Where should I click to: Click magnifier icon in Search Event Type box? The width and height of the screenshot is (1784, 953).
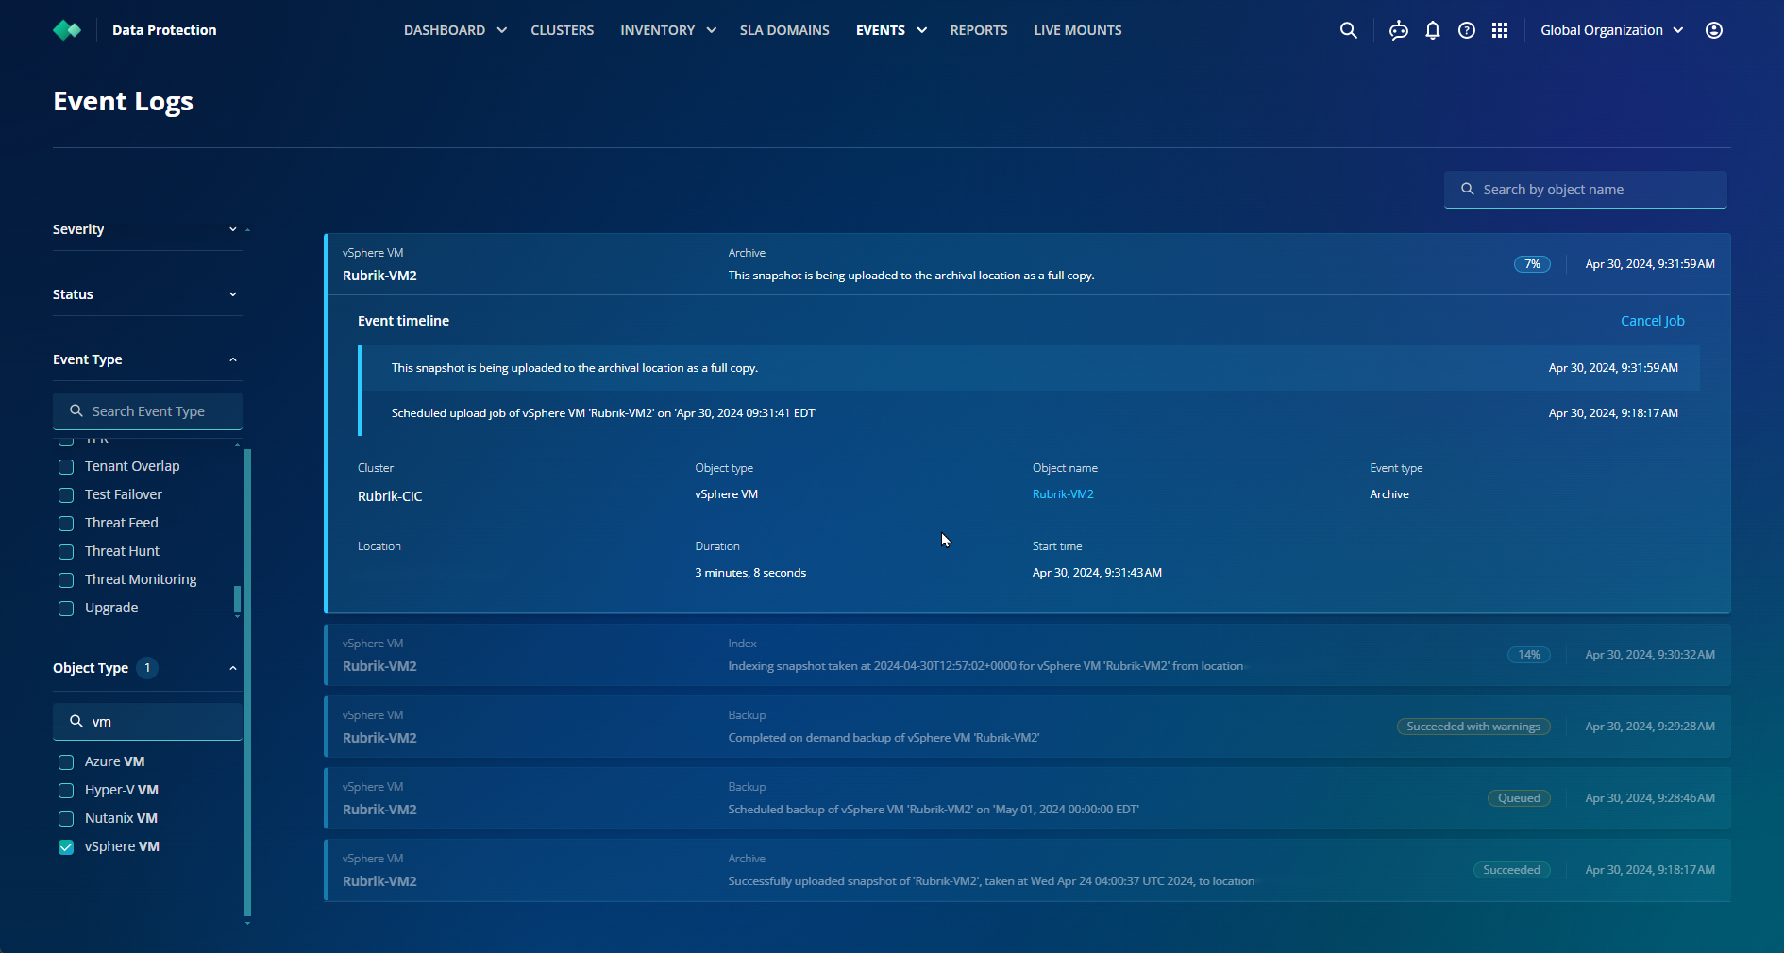point(76,411)
